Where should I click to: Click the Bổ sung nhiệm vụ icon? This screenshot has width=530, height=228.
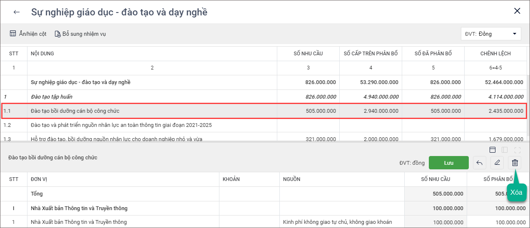pos(58,34)
